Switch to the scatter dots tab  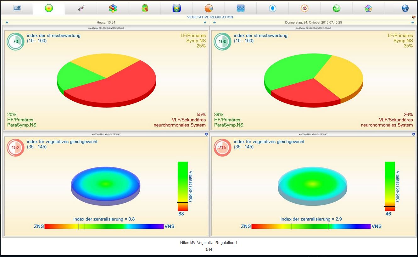pos(81,8)
